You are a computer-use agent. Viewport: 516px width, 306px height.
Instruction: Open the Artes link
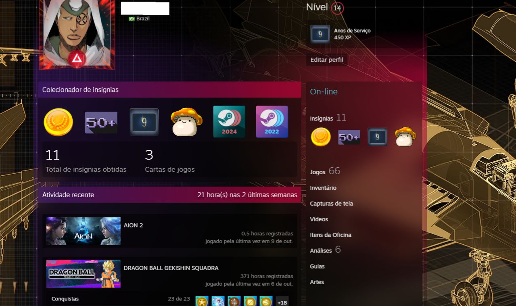pyautogui.click(x=317, y=282)
